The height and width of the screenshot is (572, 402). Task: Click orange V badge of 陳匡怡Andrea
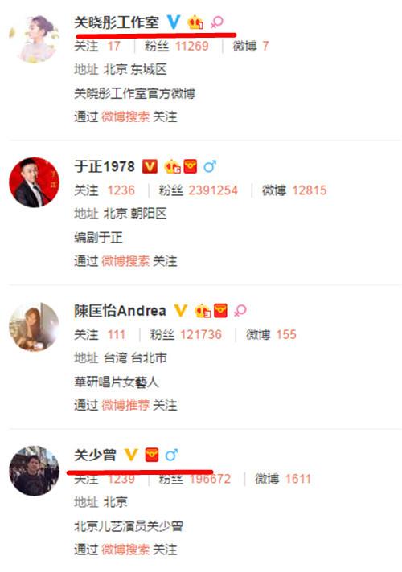(180, 311)
